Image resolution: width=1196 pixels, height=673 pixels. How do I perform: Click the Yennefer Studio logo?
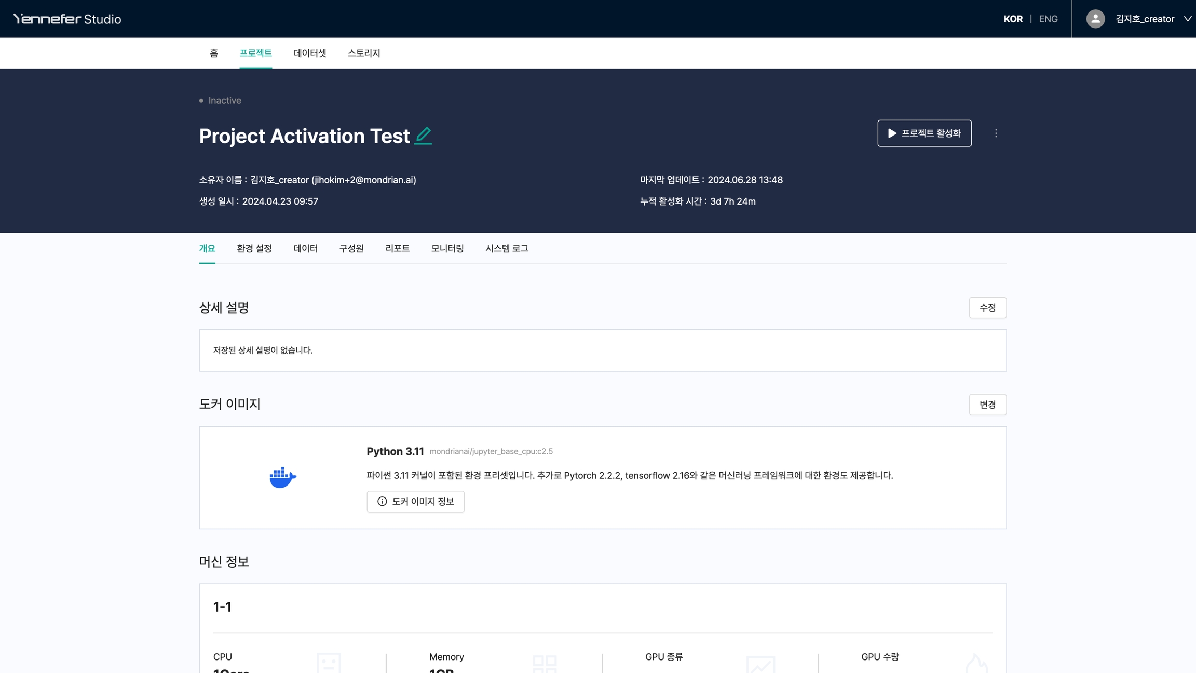(x=67, y=19)
